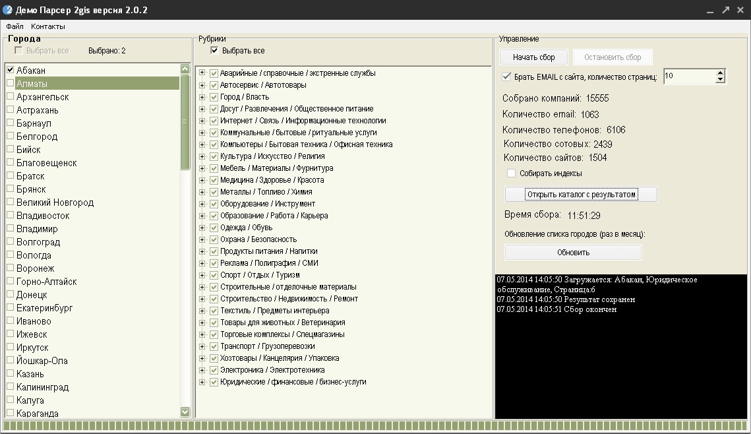The height and width of the screenshot is (434, 751).
Task: Click Открыть каталог с результатом button
Action: (581, 195)
